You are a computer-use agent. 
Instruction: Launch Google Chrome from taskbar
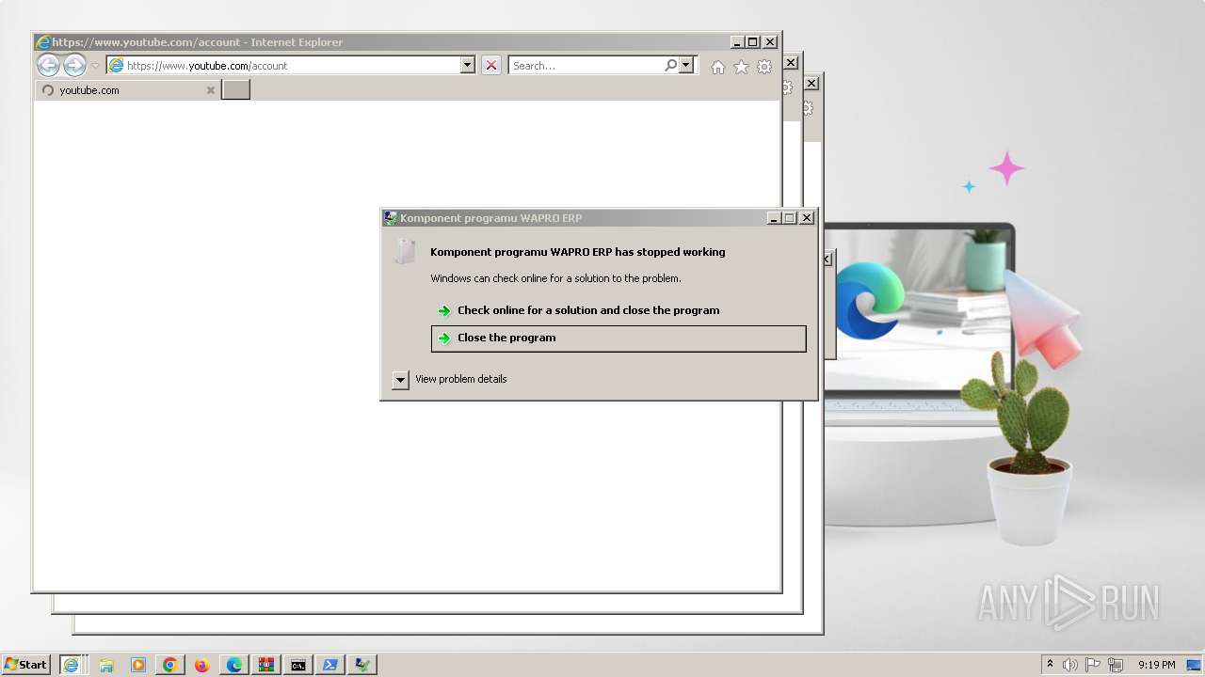[x=170, y=665]
